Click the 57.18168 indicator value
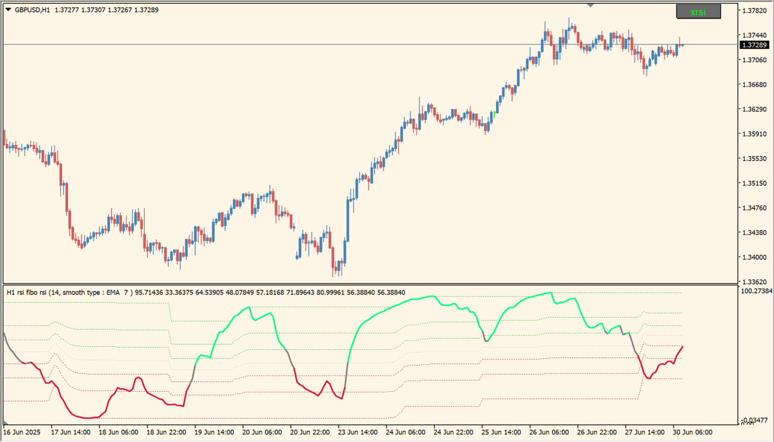This screenshot has width=774, height=442. [x=270, y=292]
